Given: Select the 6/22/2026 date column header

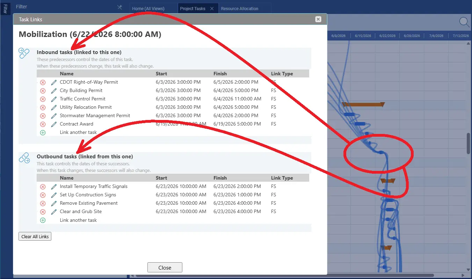Looking at the screenshot, I should (387, 36).
